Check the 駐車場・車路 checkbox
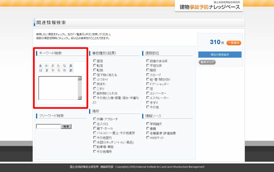Screen dimensions: 274x172 click(x=95, y=147)
